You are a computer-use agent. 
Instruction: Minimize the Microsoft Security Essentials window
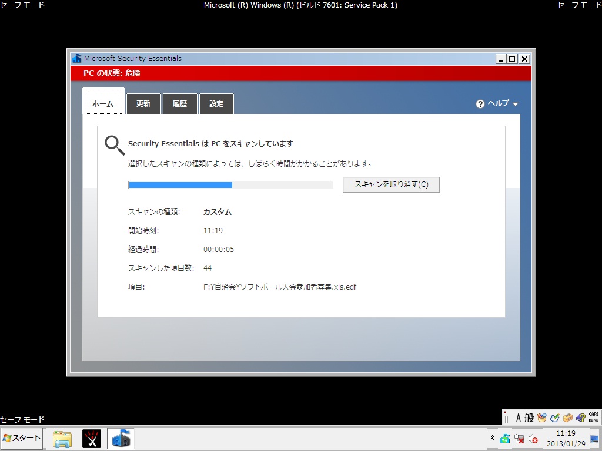click(500, 59)
